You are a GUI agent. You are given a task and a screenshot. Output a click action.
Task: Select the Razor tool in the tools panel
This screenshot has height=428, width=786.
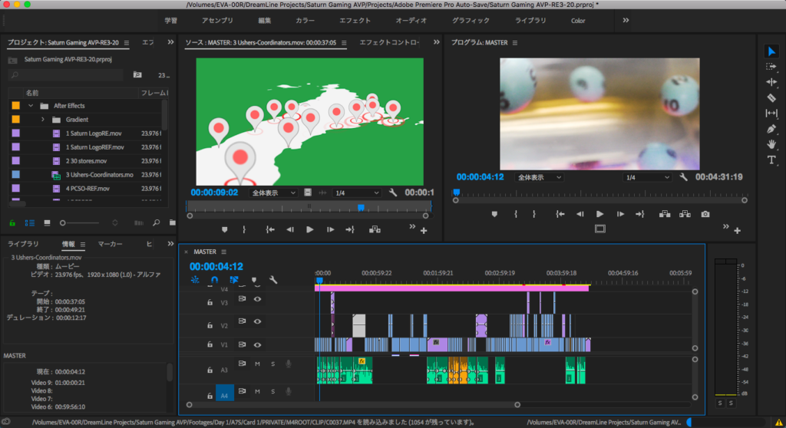tap(771, 97)
